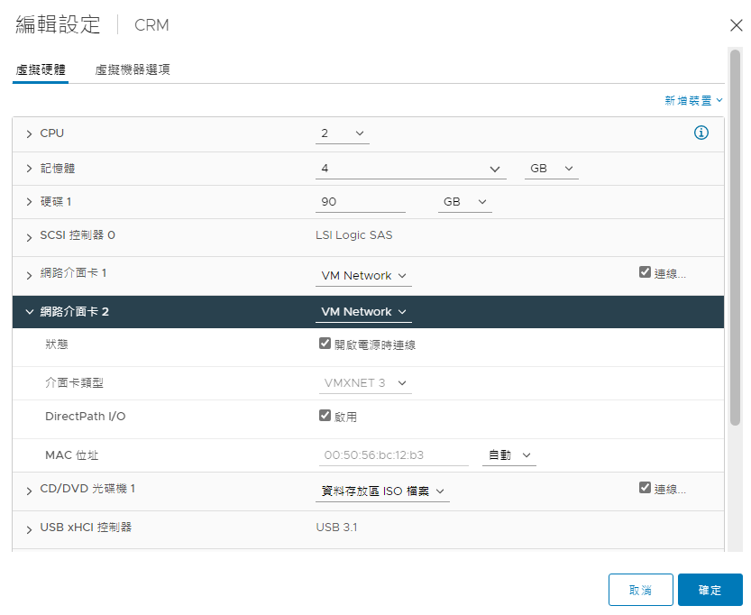Click the MAC 位址 field

394,455
